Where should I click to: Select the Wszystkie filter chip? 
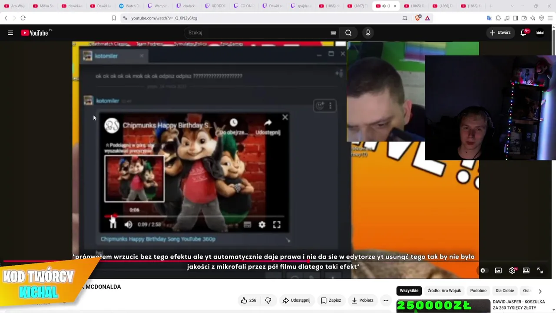click(x=409, y=291)
